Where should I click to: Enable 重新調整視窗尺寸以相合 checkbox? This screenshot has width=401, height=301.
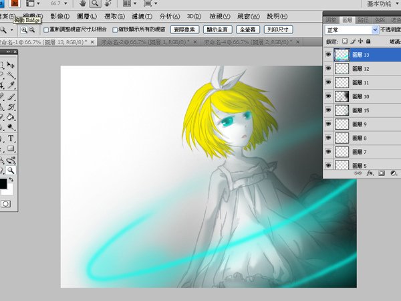point(46,30)
